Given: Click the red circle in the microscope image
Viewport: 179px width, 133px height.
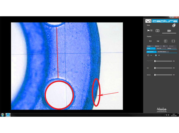Looking at the screenshot, I should [x=59, y=94].
